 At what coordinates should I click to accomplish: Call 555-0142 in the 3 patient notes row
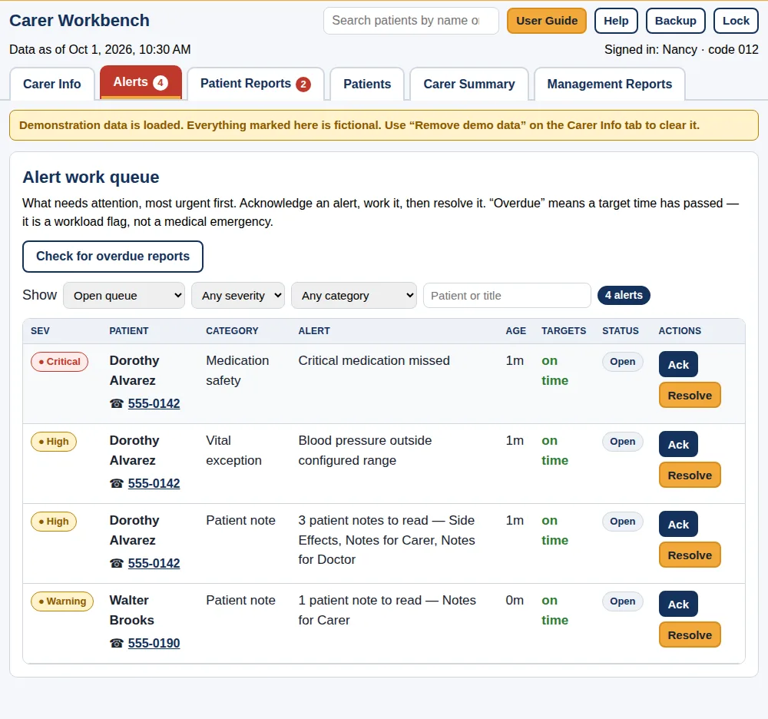click(x=154, y=563)
